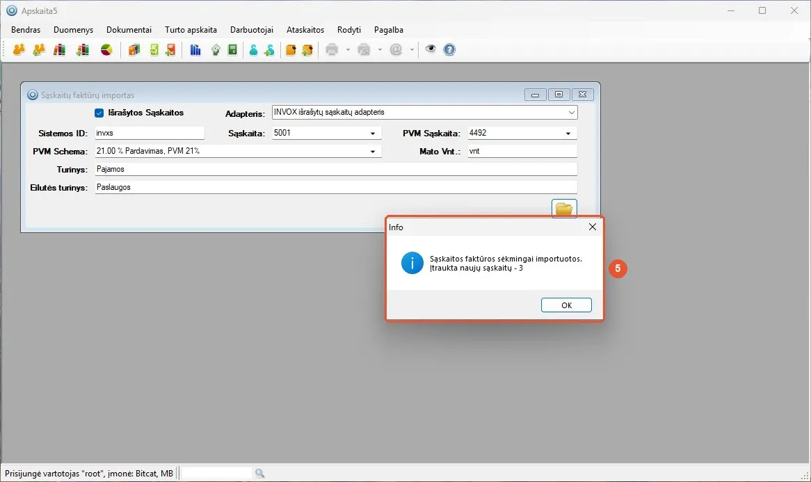Click the Sistemos ID input field
The height and width of the screenshot is (482, 811).
(150, 133)
